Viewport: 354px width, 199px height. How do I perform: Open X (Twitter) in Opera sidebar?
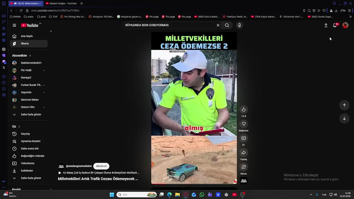[4, 67]
